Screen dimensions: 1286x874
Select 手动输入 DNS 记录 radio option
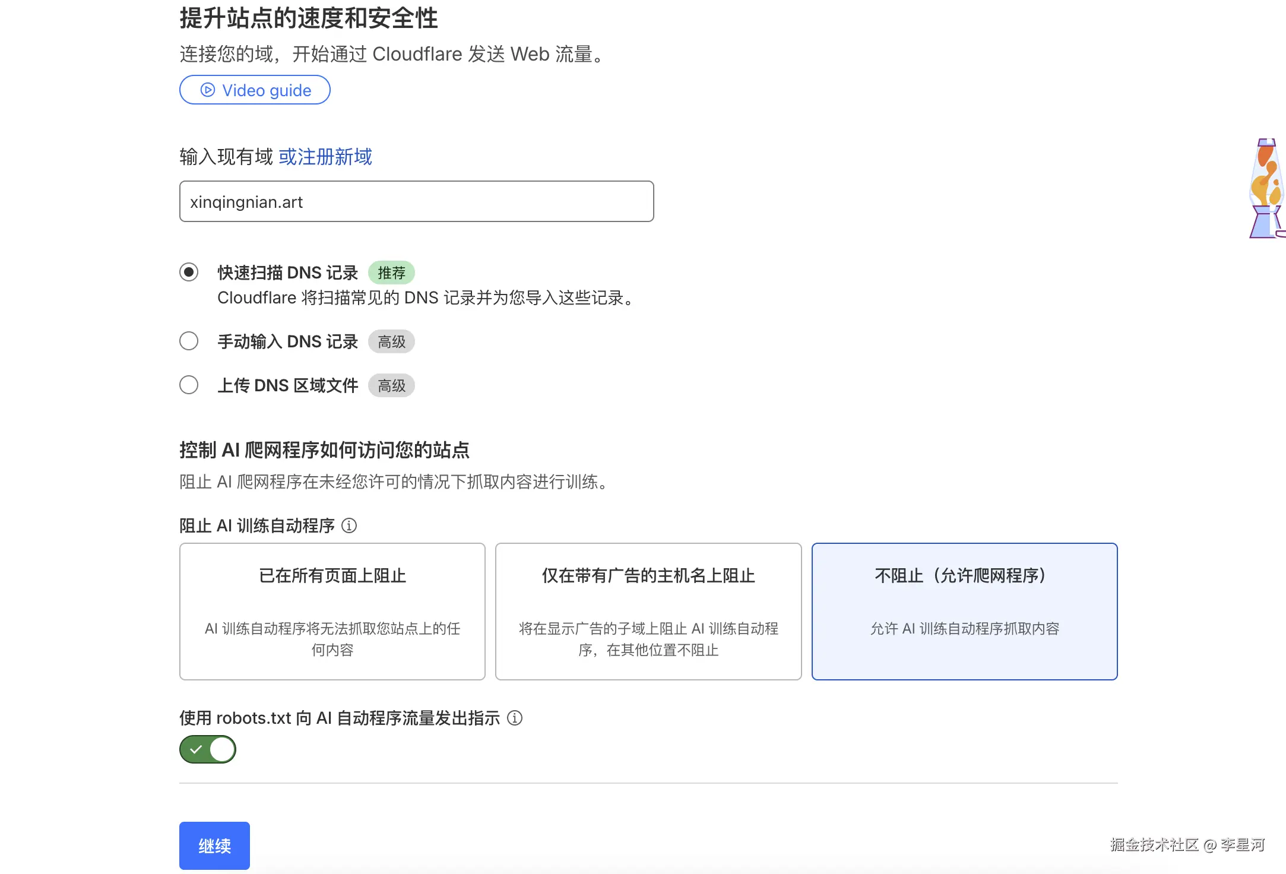[189, 341]
